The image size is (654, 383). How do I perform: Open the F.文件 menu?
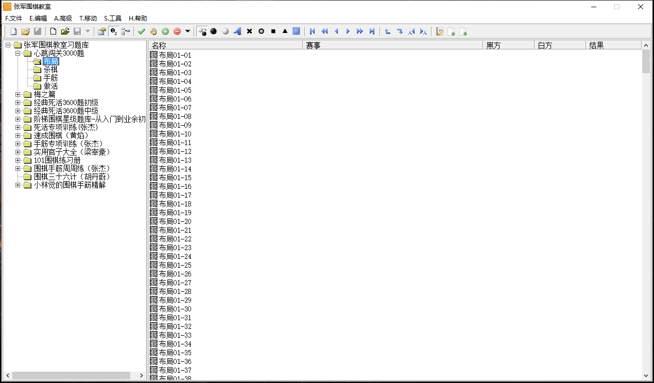14,18
